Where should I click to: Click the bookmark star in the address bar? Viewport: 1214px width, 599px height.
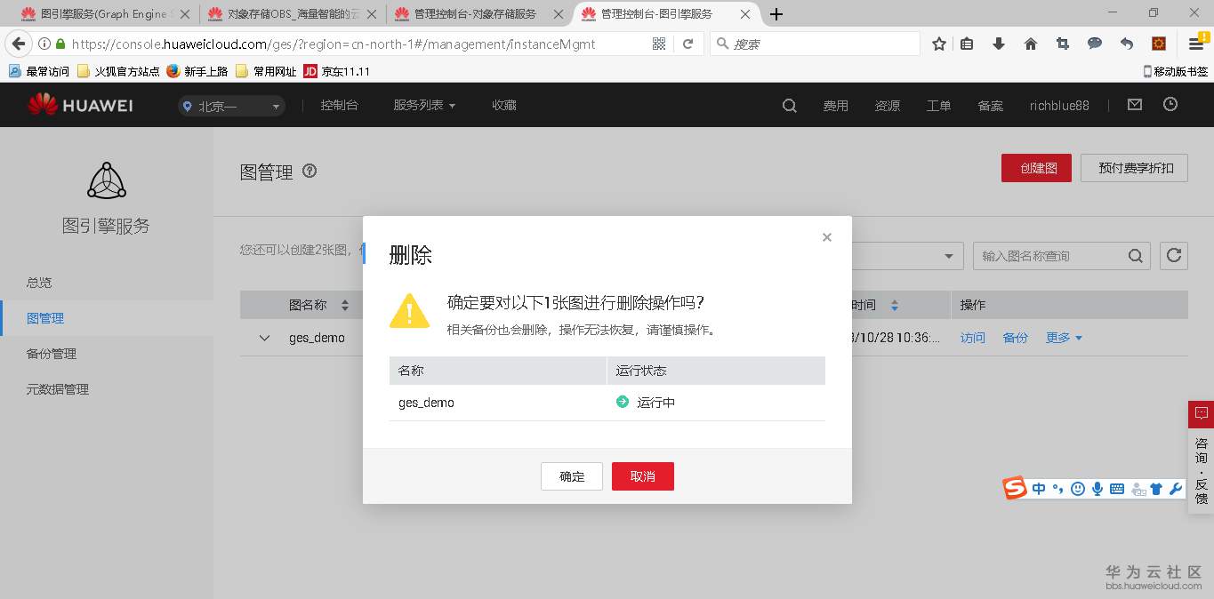938,43
